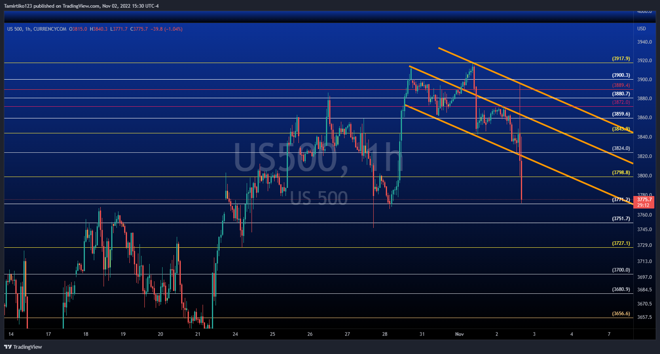Viewport: 660px width, 354px height.
Task: Click date 21 on the time axis
Action: pyautogui.click(x=198, y=334)
